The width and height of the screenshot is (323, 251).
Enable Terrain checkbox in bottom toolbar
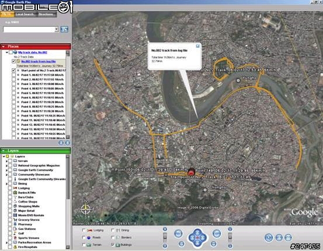pyautogui.click(x=84, y=245)
